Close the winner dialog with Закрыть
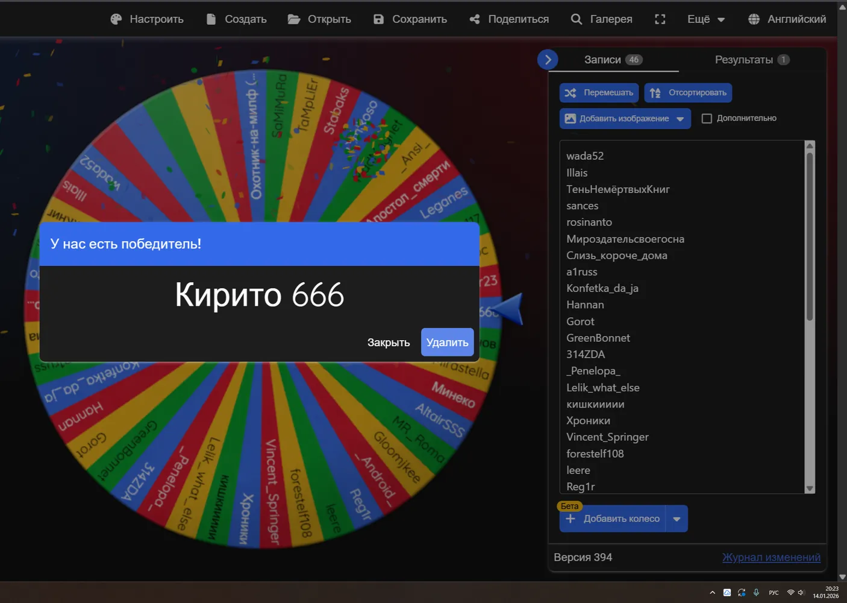 (389, 343)
